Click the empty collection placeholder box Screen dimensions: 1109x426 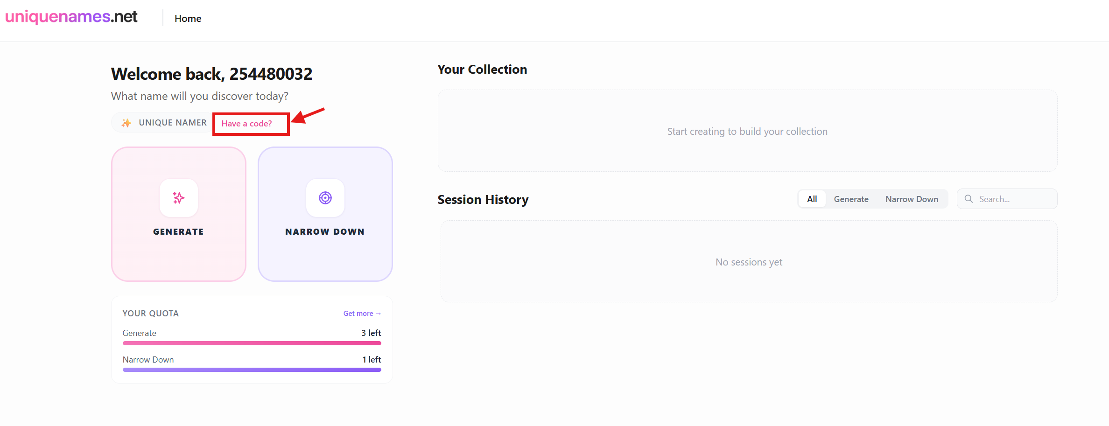pyautogui.click(x=747, y=131)
